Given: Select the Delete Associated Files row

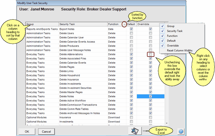Looking at the screenshot, I should pyautogui.click(x=95, y=58).
